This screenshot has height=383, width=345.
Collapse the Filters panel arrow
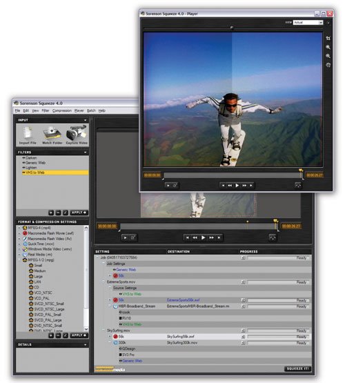pyautogui.click(x=85, y=153)
